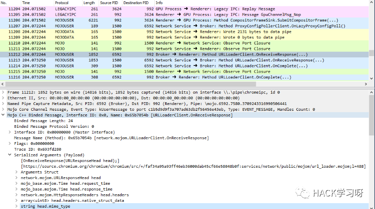Image resolution: width=375 pixels, height=209 pixels.
Task: Sort by the Destination PID column
Action: [x=138, y=3]
